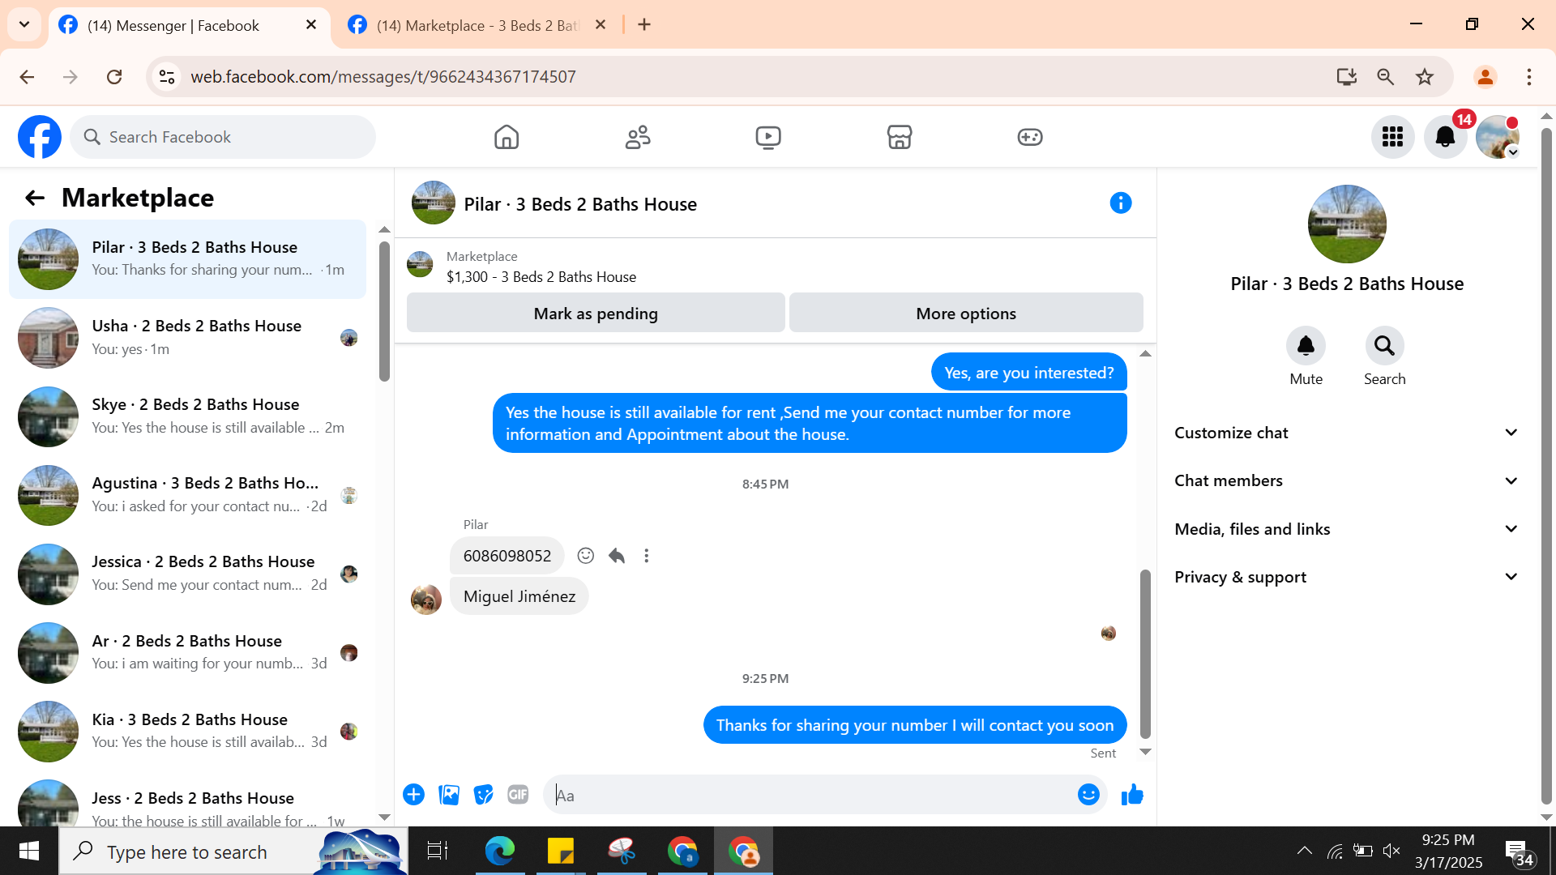Open Ar 2 Beds 2 Baths House chat
This screenshot has width=1556, height=875.
coord(188,652)
